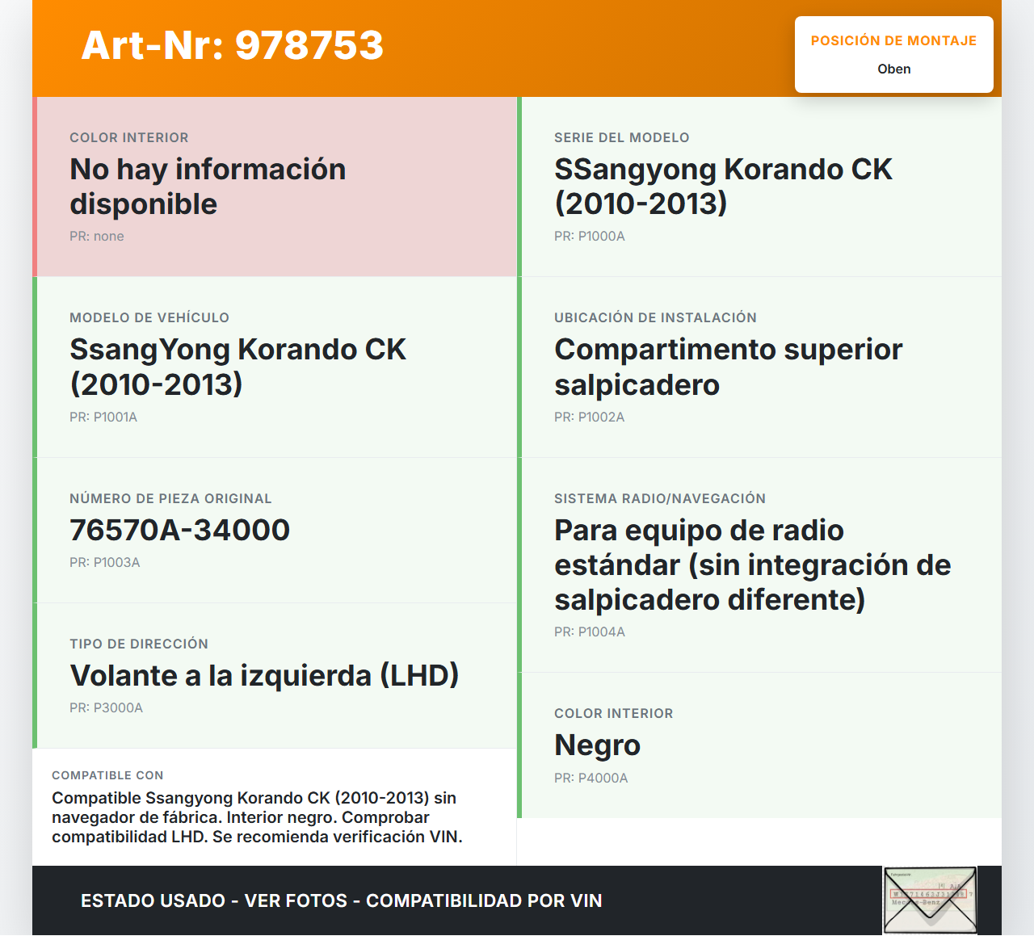Click the 'PR: P1003A' code

coord(105,562)
